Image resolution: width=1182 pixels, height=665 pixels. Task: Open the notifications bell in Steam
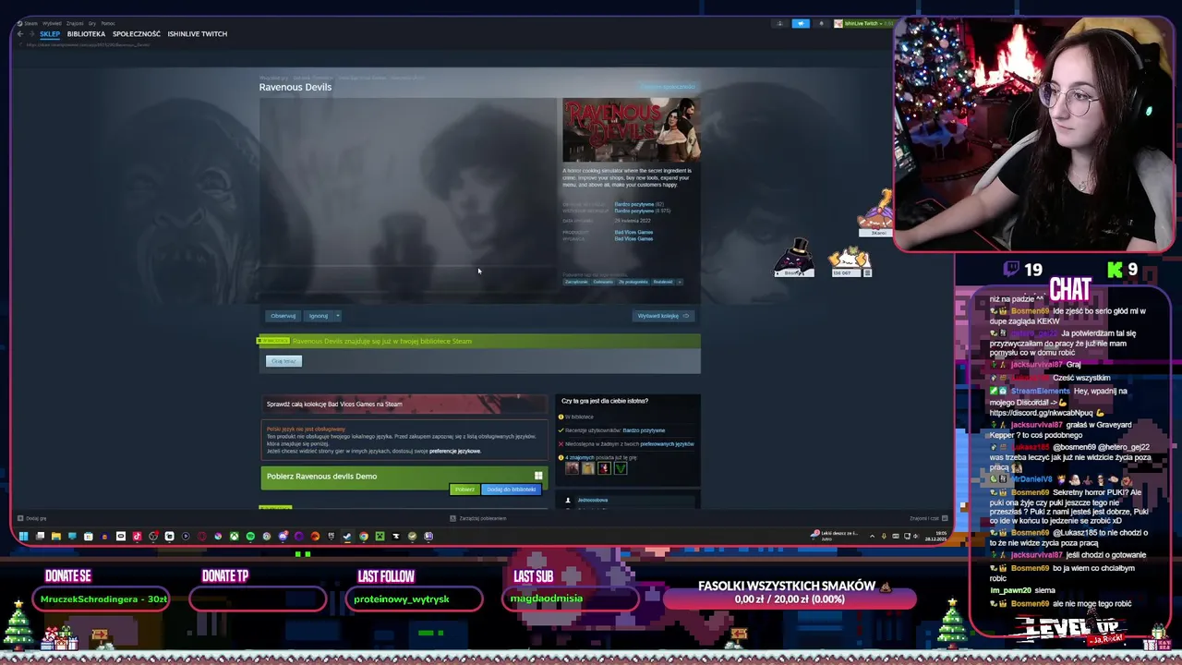click(821, 23)
